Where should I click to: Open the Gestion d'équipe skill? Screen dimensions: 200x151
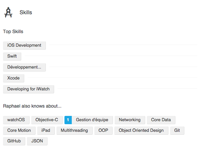tap(92, 120)
